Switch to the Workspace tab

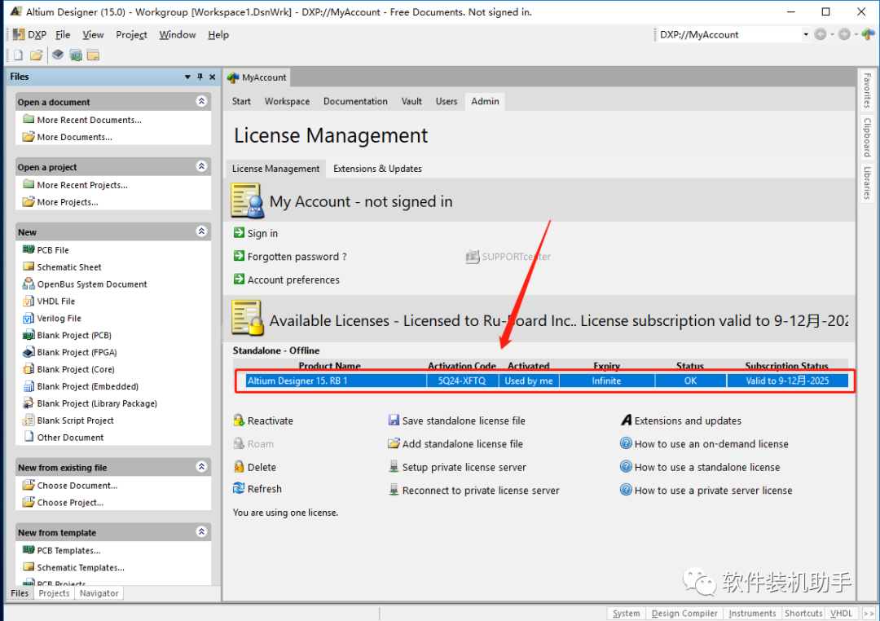coord(287,101)
